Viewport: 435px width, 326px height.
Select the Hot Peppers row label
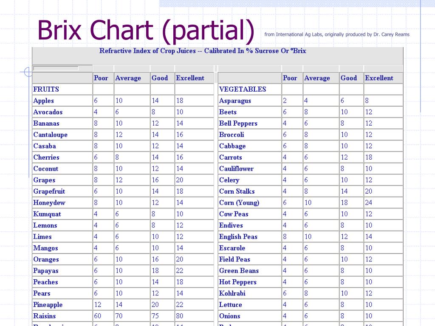pos(238,282)
